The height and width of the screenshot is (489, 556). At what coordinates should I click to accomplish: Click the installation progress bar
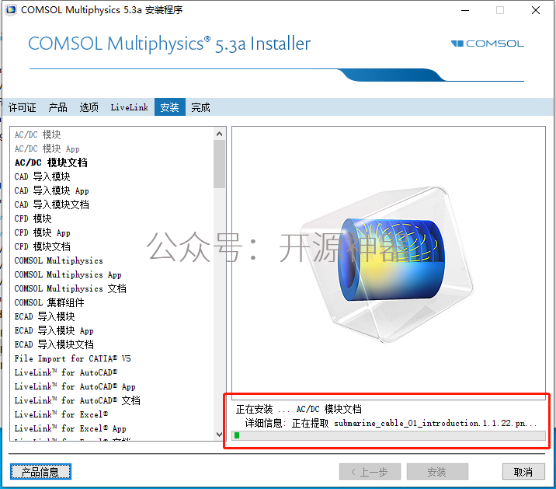(x=388, y=435)
